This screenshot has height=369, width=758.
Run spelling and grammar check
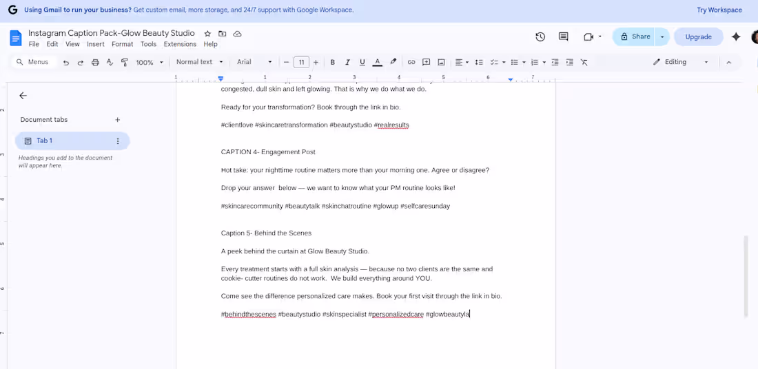pos(110,63)
